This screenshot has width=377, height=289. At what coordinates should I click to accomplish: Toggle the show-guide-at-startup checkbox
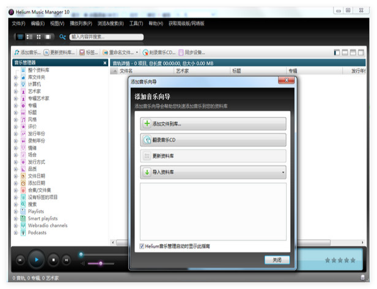(x=142, y=246)
